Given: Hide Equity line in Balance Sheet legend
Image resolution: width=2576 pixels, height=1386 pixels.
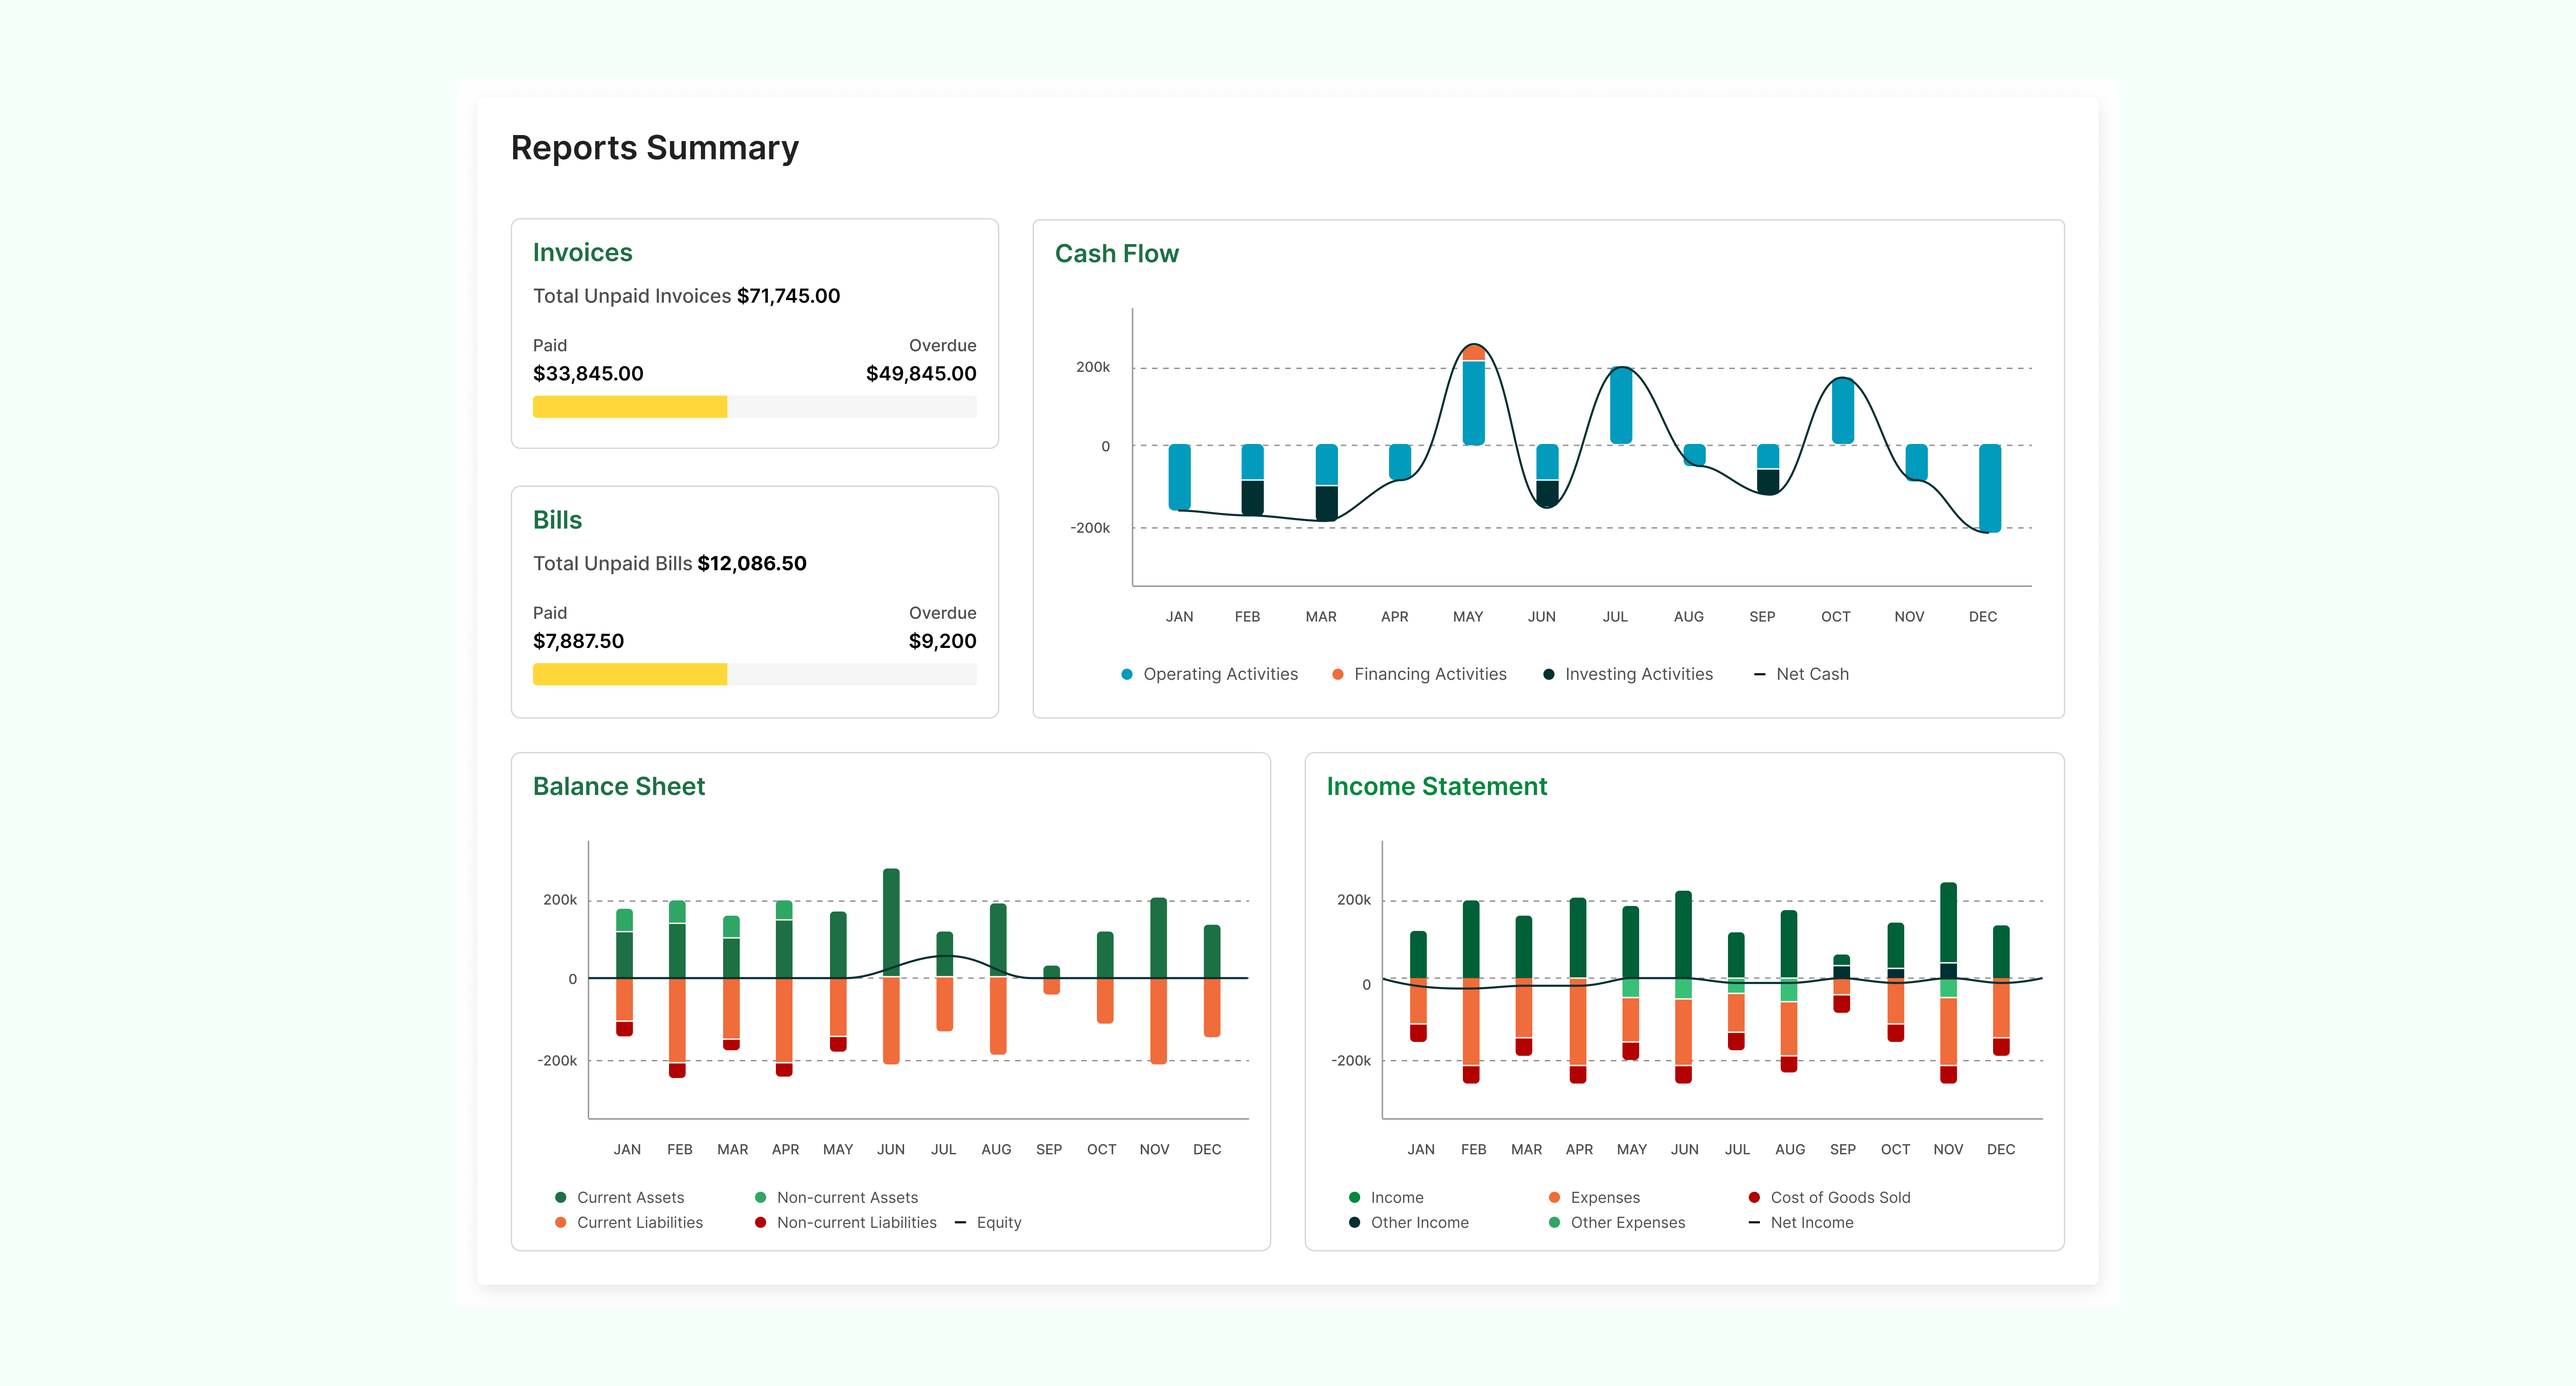Looking at the screenshot, I should 961,1222.
